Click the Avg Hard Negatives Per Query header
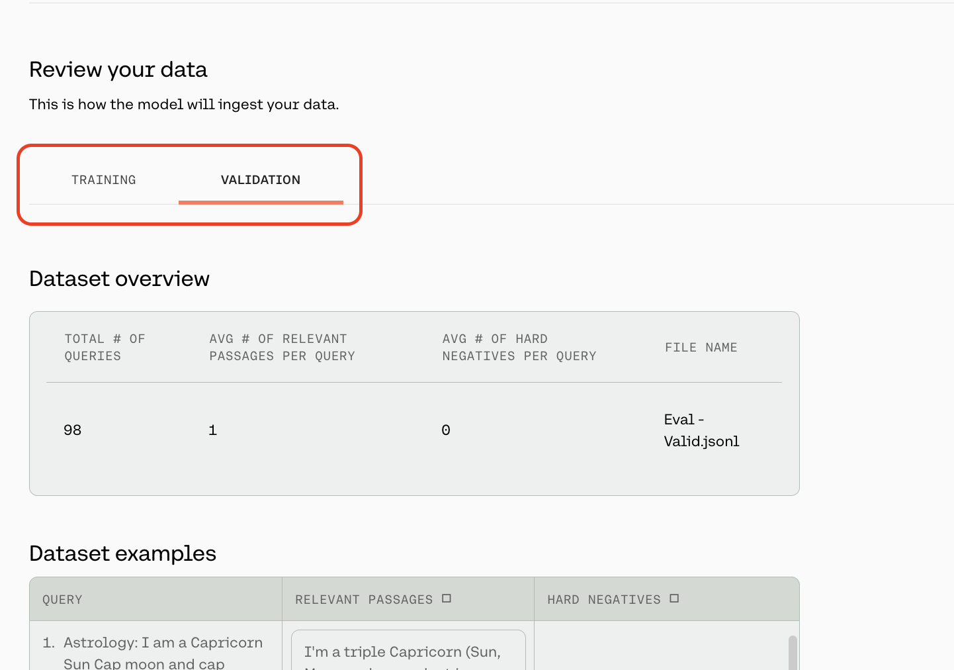 click(519, 348)
